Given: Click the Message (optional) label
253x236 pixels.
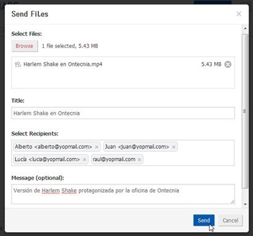Looking at the screenshot, I should coord(38,178).
